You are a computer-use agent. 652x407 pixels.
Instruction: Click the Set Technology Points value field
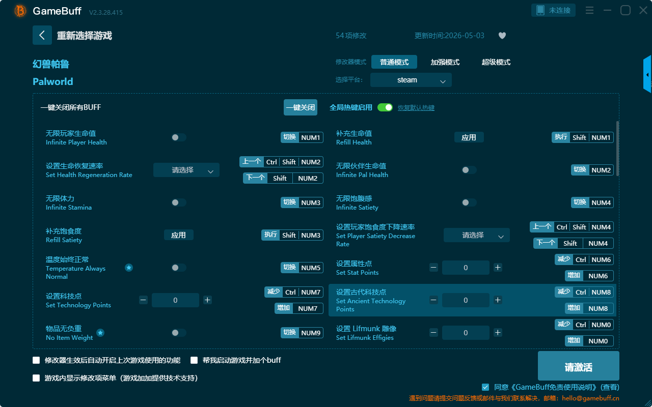coord(175,300)
